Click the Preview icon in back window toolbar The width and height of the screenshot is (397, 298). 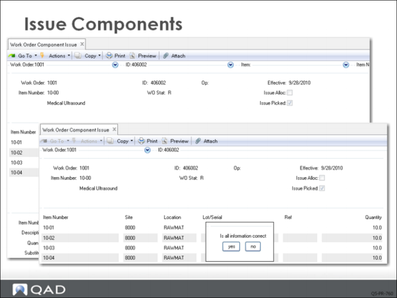point(132,56)
